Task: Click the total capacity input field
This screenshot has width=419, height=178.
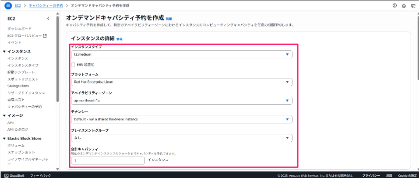Action: (108, 161)
